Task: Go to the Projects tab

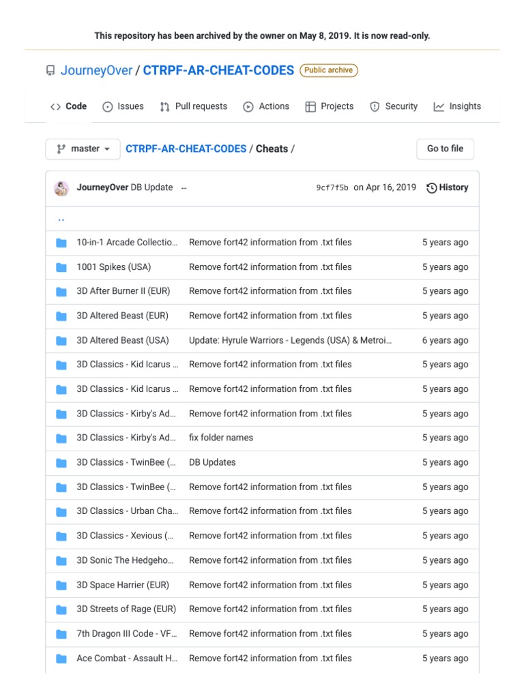Action: (x=329, y=107)
